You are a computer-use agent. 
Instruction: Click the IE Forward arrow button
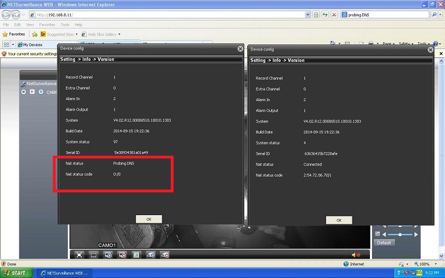point(16,14)
